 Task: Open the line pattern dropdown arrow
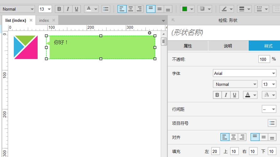pyautogui.click(x=266, y=9)
